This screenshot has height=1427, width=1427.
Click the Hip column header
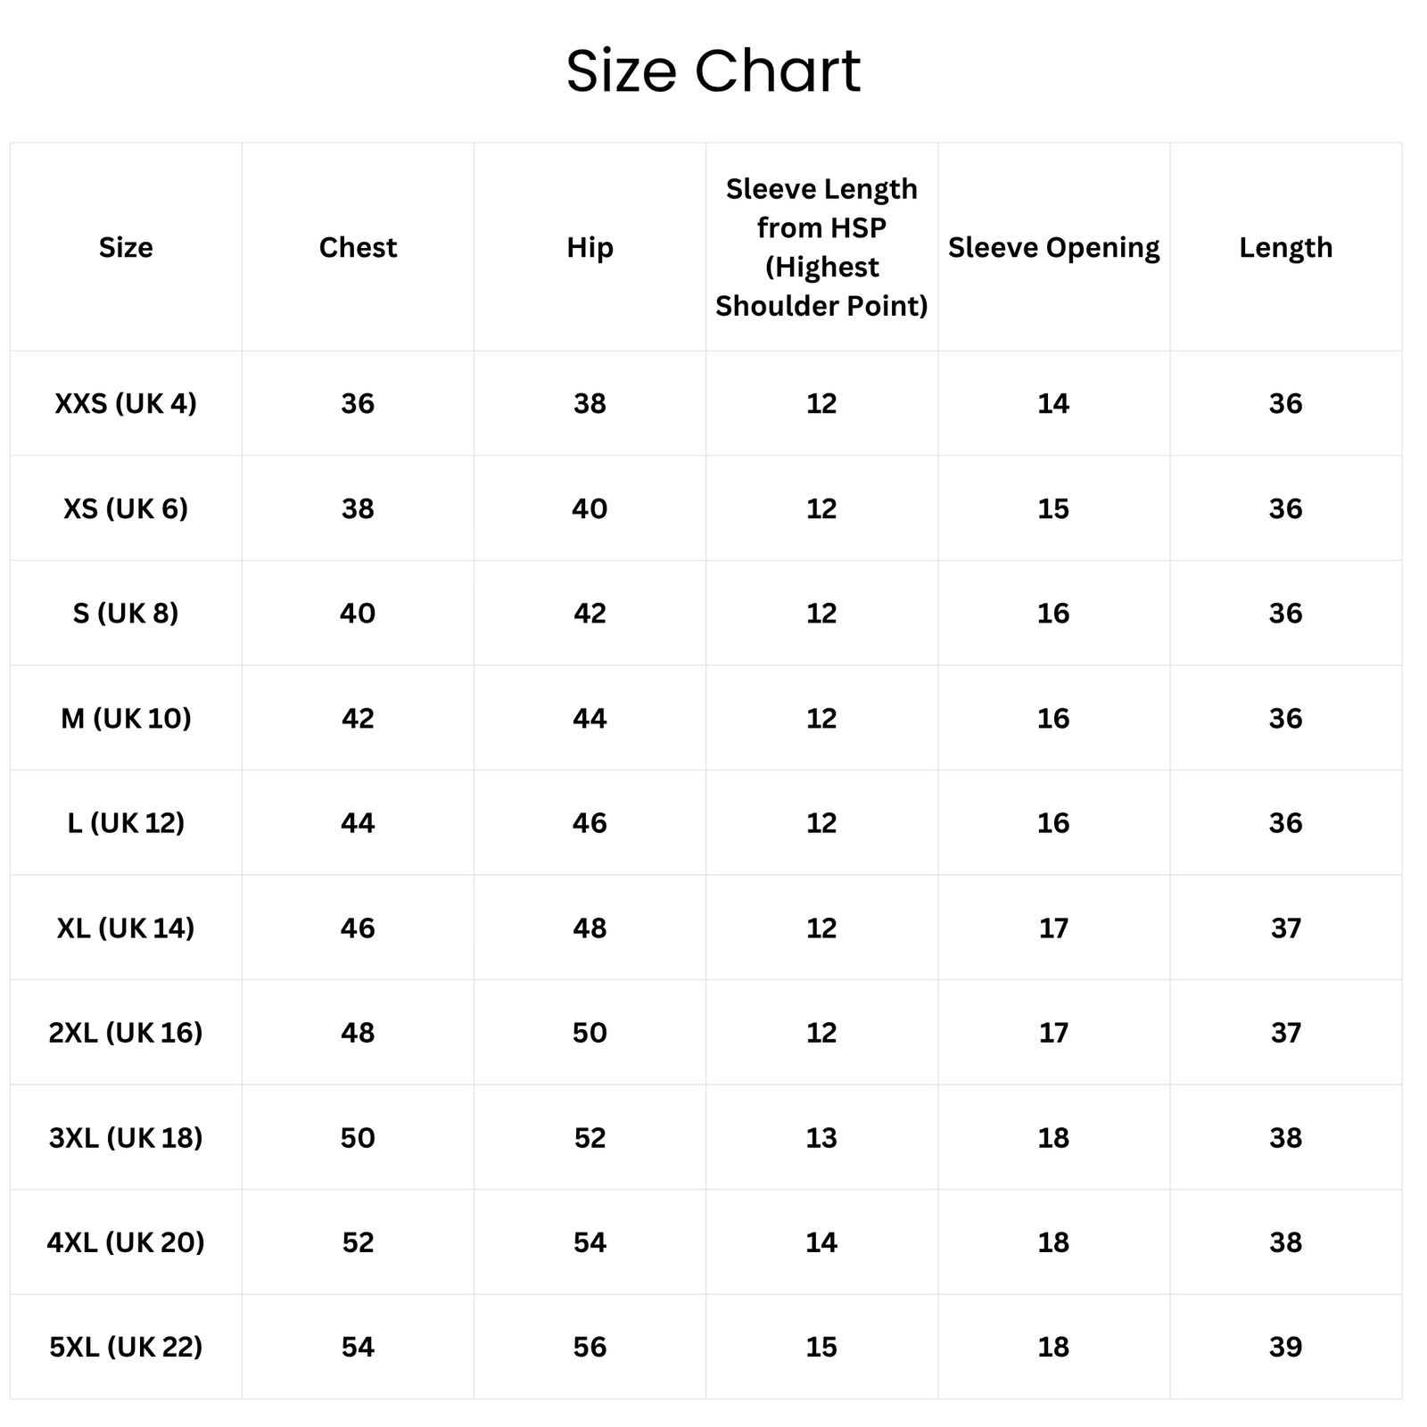(x=590, y=247)
